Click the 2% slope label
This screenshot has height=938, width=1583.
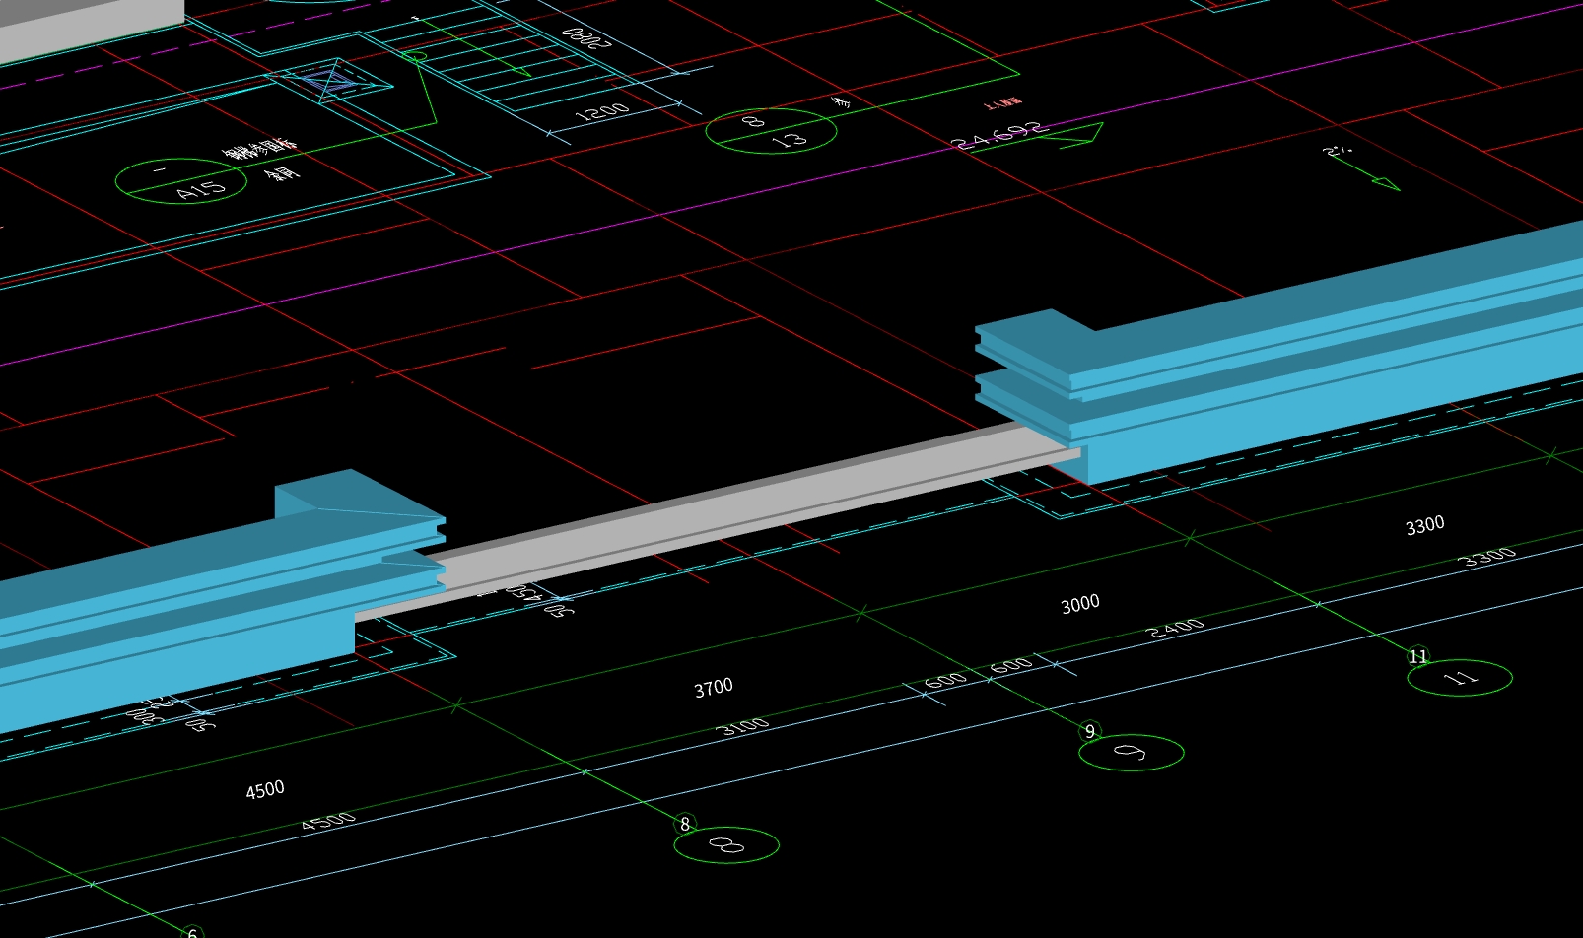[x=1338, y=150]
